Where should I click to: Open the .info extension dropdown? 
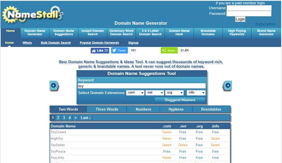[196, 93]
